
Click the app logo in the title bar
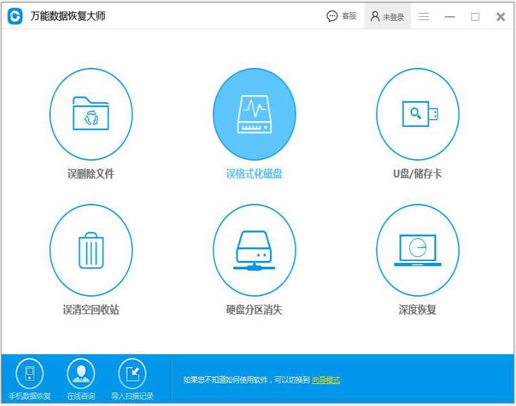(15, 16)
